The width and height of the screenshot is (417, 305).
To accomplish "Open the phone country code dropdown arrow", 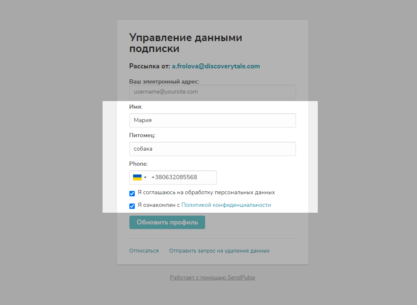I will 145,177.
